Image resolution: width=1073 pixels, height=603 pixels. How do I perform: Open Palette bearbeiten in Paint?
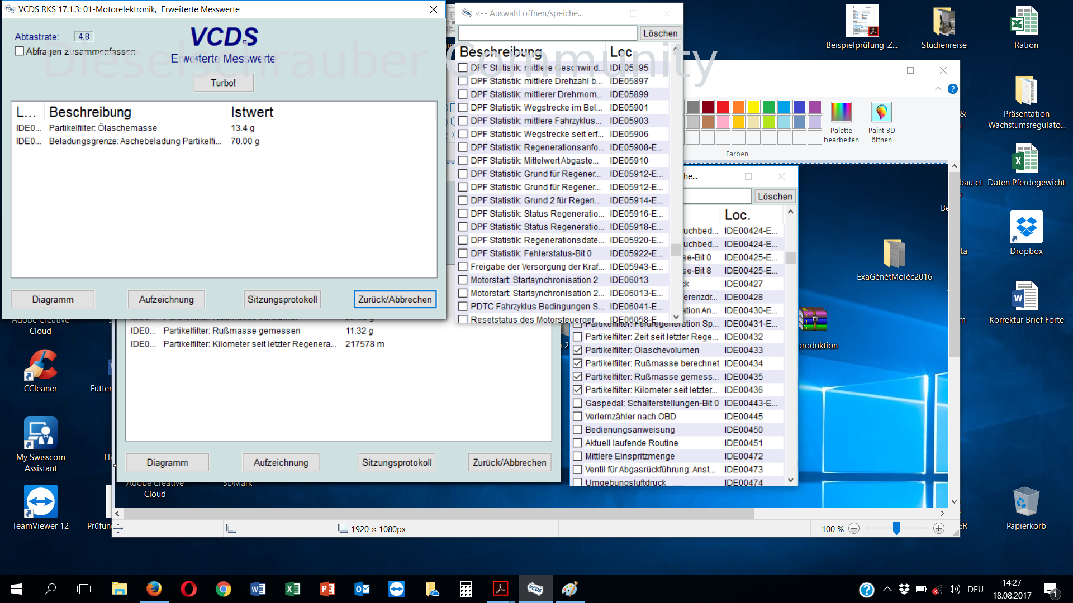841,122
